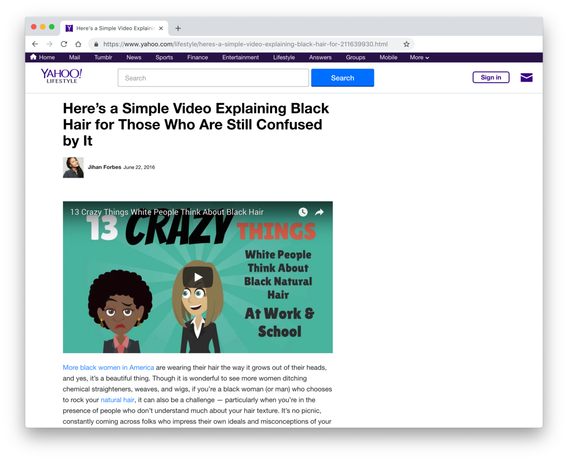Open the Finance navigation item
This screenshot has height=461, width=568.
point(197,58)
